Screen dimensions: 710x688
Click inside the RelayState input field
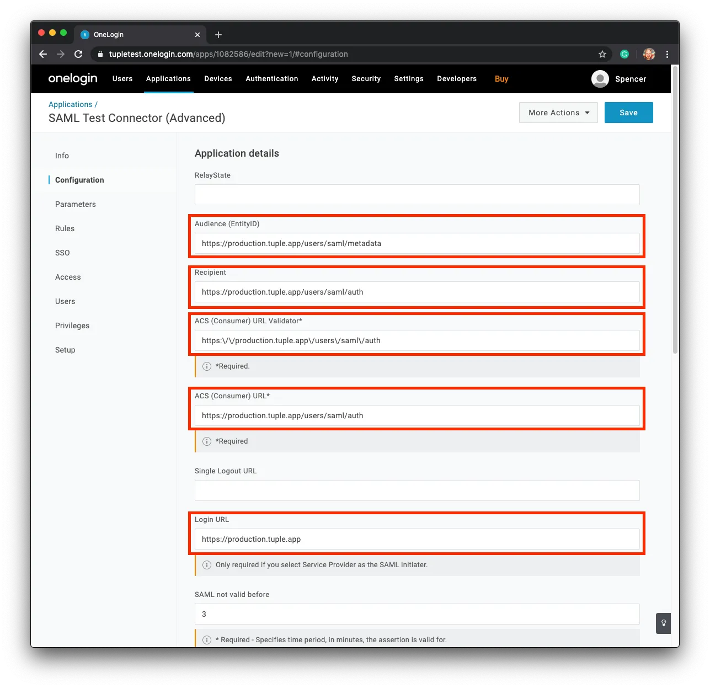[x=417, y=194]
